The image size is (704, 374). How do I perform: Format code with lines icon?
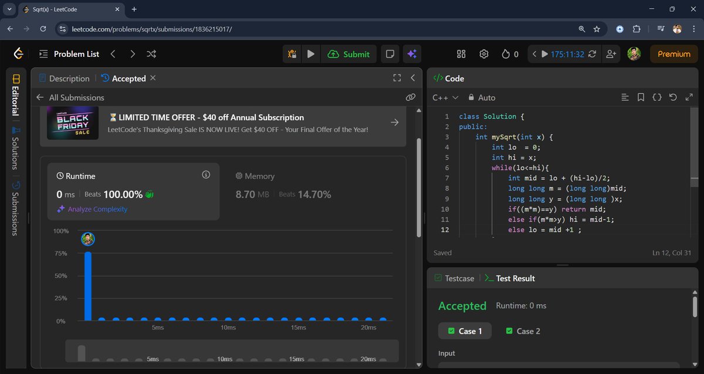pos(625,97)
